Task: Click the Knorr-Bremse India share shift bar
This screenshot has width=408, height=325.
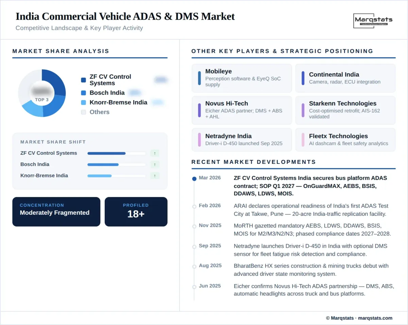Action: pos(116,176)
